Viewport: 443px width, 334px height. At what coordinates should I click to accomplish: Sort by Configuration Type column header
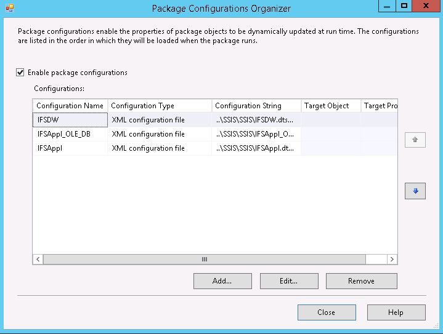pyautogui.click(x=159, y=106)
